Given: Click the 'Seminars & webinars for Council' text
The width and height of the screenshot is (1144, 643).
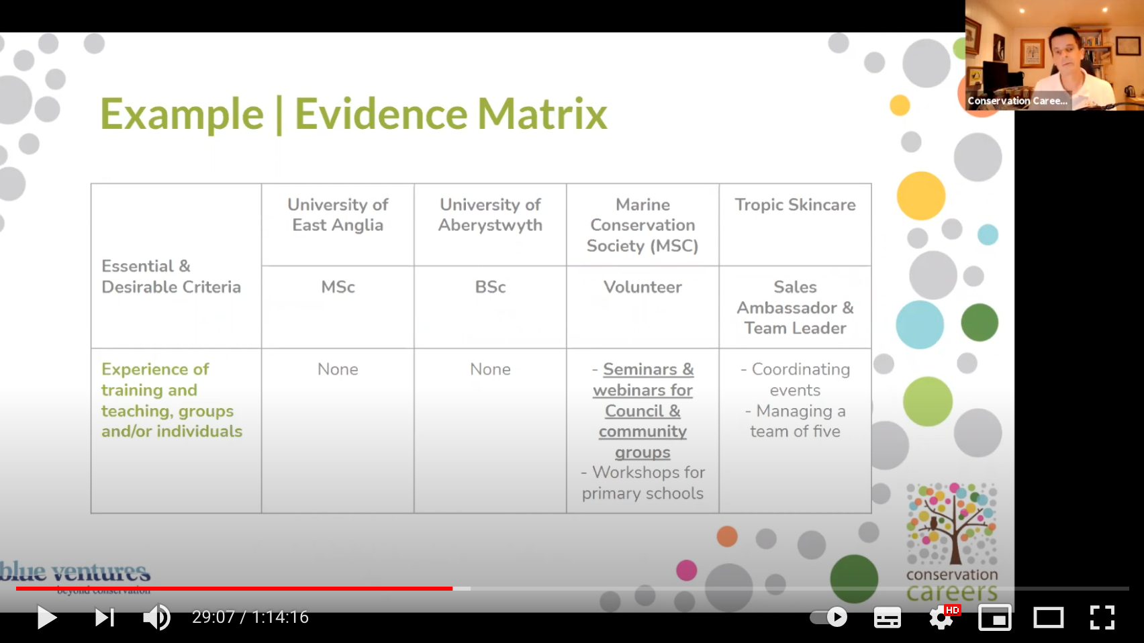Looking at the screenshot, I should 643,390.
